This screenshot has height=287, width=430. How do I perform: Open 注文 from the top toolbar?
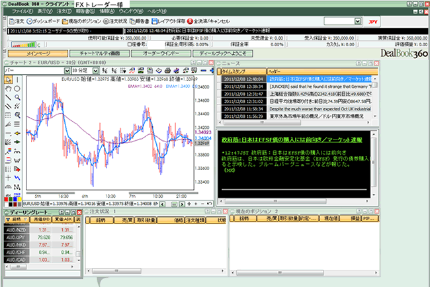click(x=17, y=21)
